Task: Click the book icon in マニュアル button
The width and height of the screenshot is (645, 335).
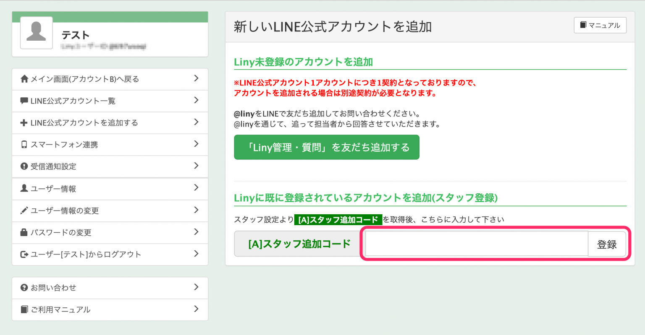Action: tap(583, 25)
